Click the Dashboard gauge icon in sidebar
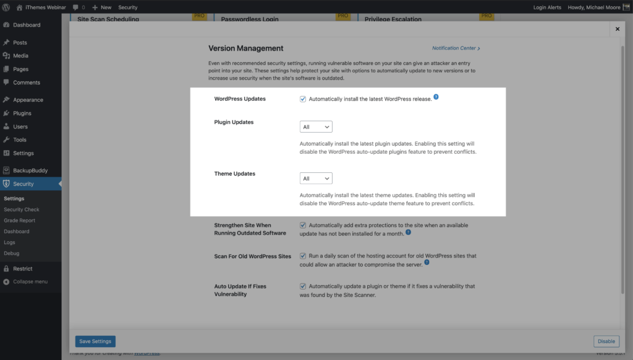This screenshot has width=633, height=360. click(x=6, y=25)
